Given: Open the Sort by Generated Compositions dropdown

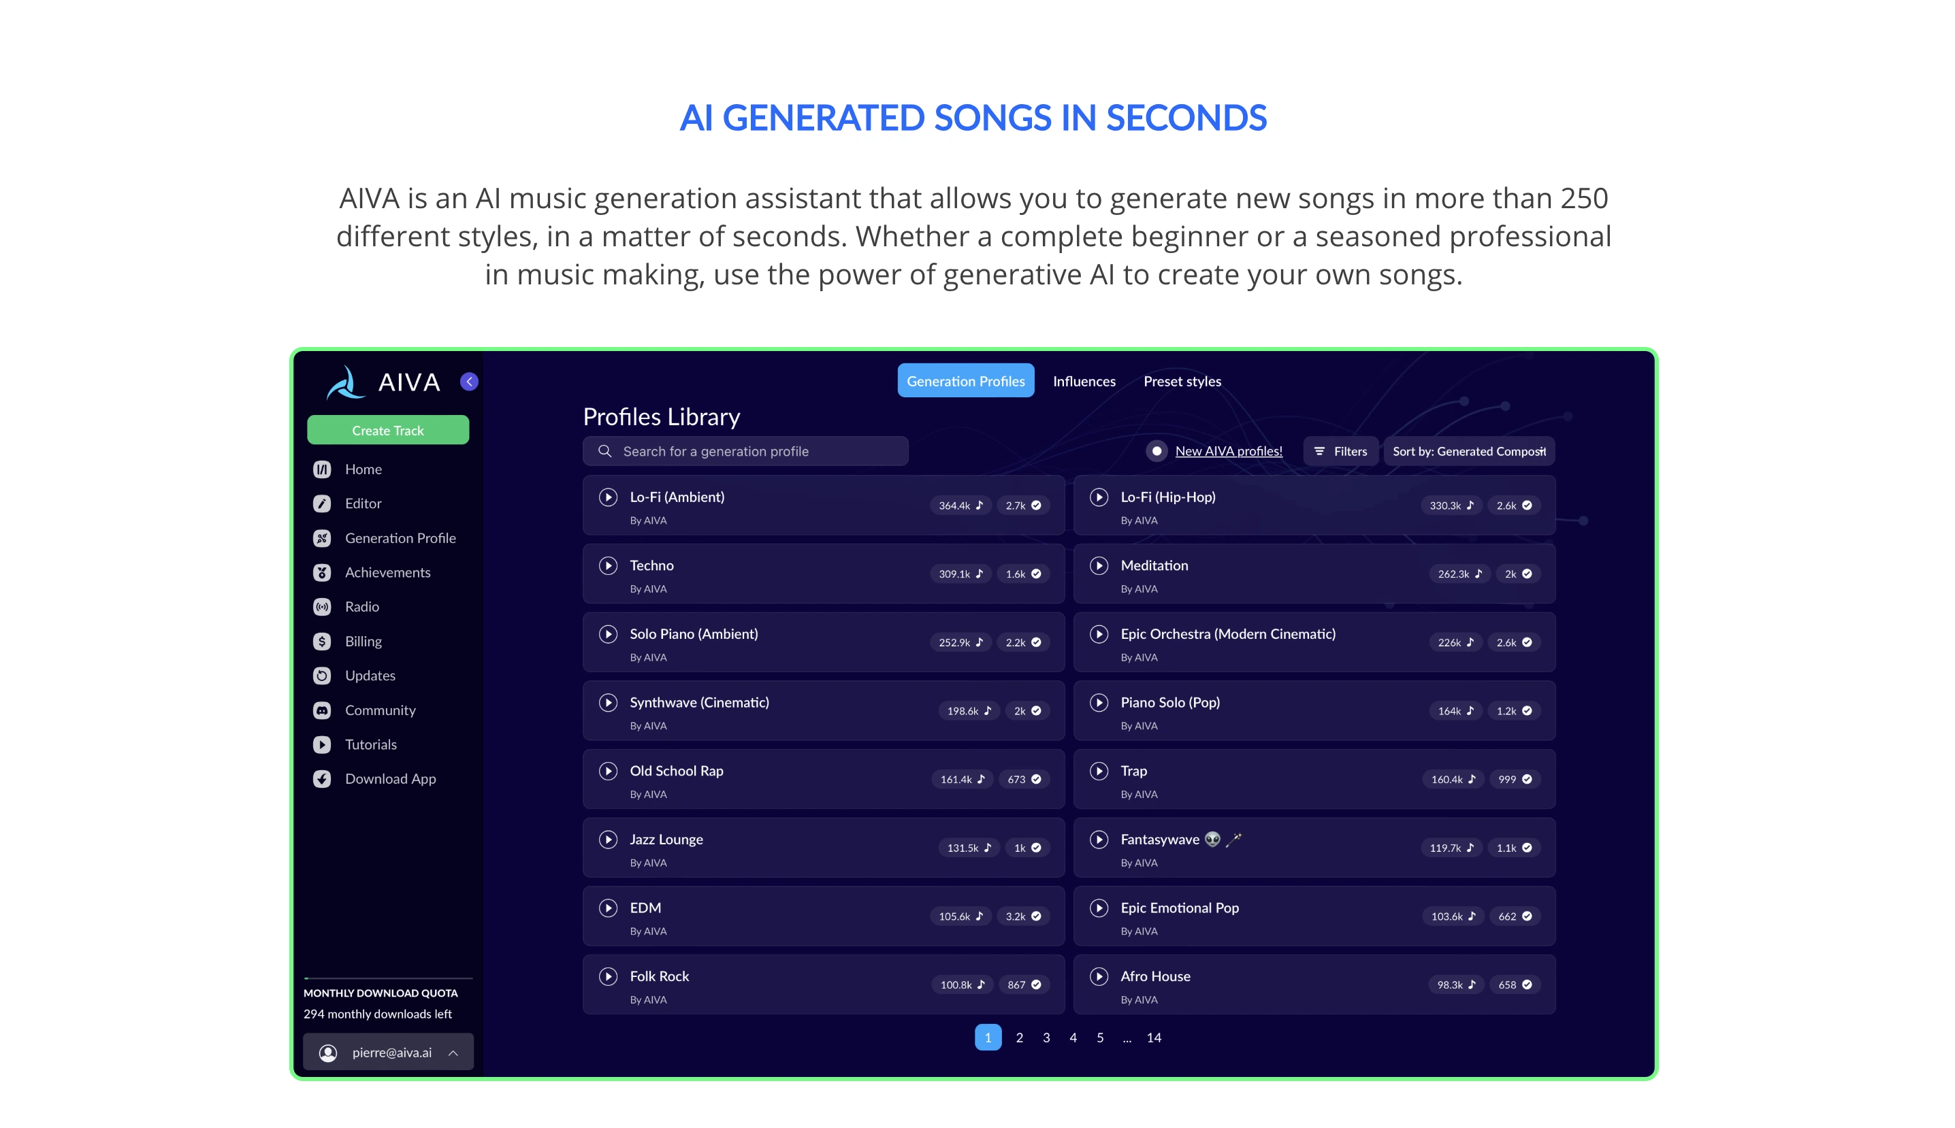Looking at the screenshot, I should [1468, 451].
